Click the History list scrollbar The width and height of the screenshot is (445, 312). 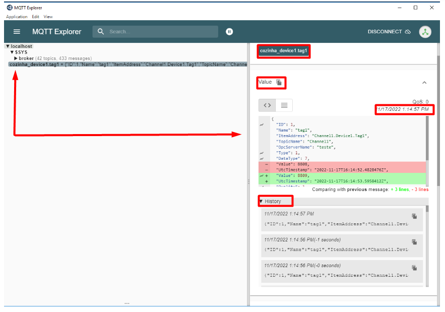point(427,209)
